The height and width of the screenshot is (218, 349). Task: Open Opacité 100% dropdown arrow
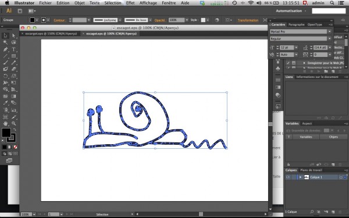click(x=187, y=20)
